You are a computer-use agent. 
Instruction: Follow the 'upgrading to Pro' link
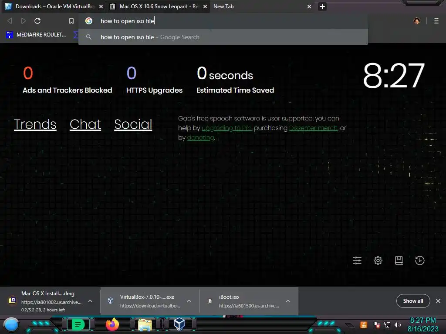click(x=226, y=128)
